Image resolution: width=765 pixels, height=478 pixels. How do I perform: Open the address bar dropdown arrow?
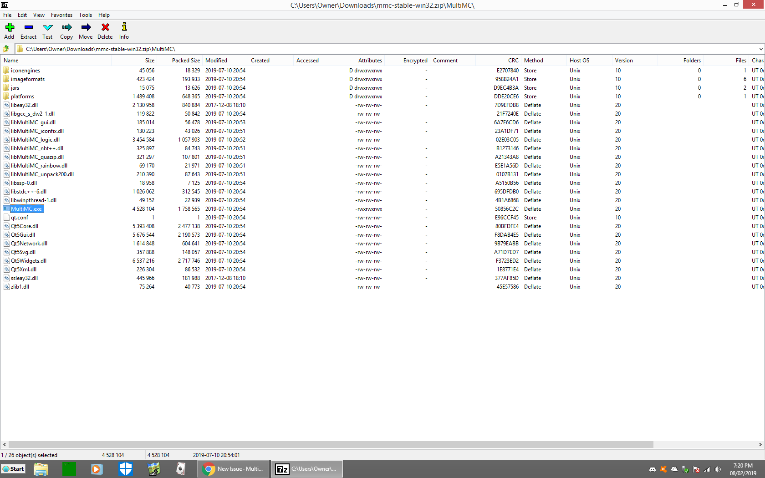coord(760,48)
